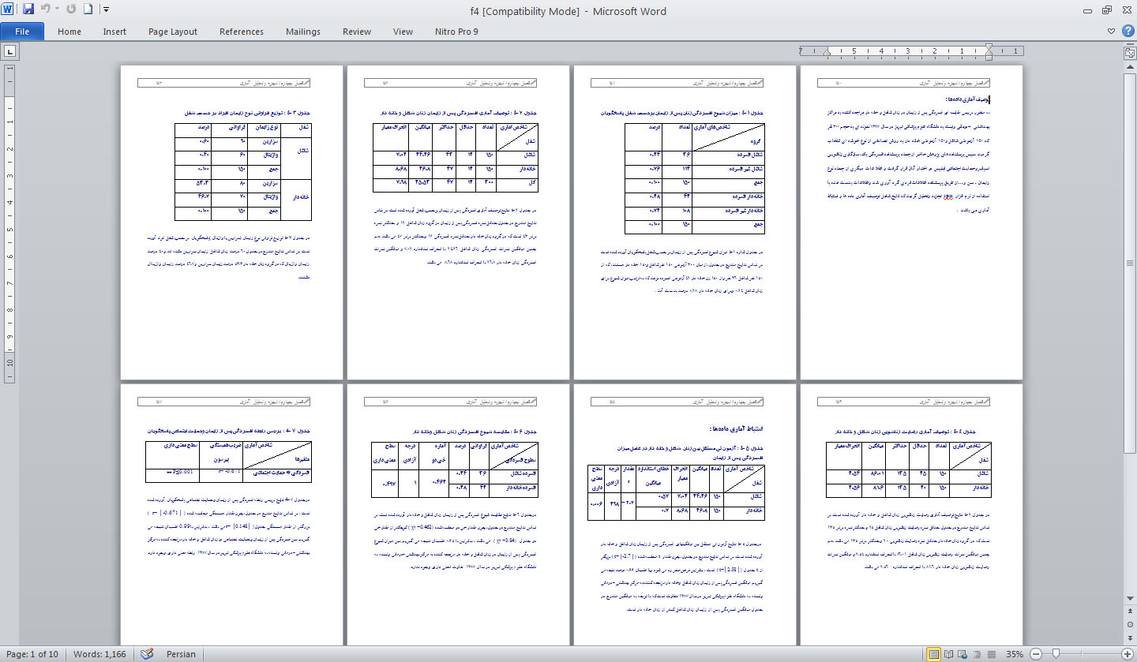
Task: Click the New blank document icon
Action: point(88,10)
